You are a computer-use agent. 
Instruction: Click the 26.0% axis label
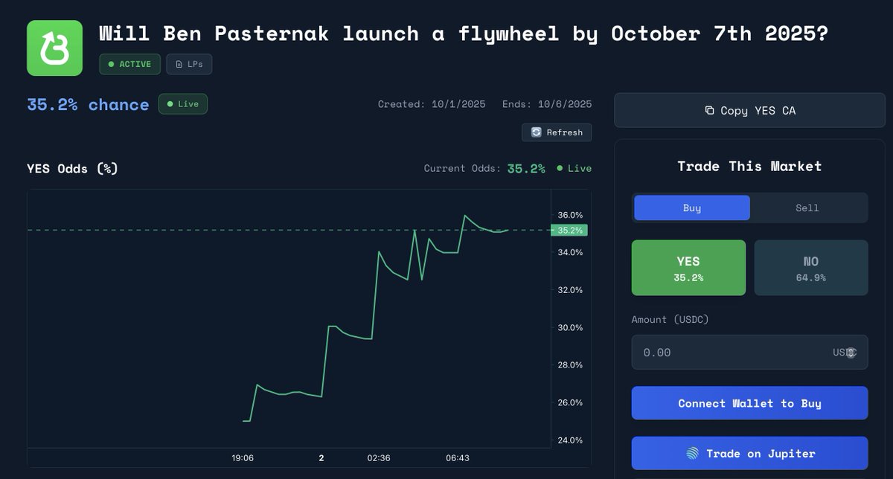pos(570,403)
